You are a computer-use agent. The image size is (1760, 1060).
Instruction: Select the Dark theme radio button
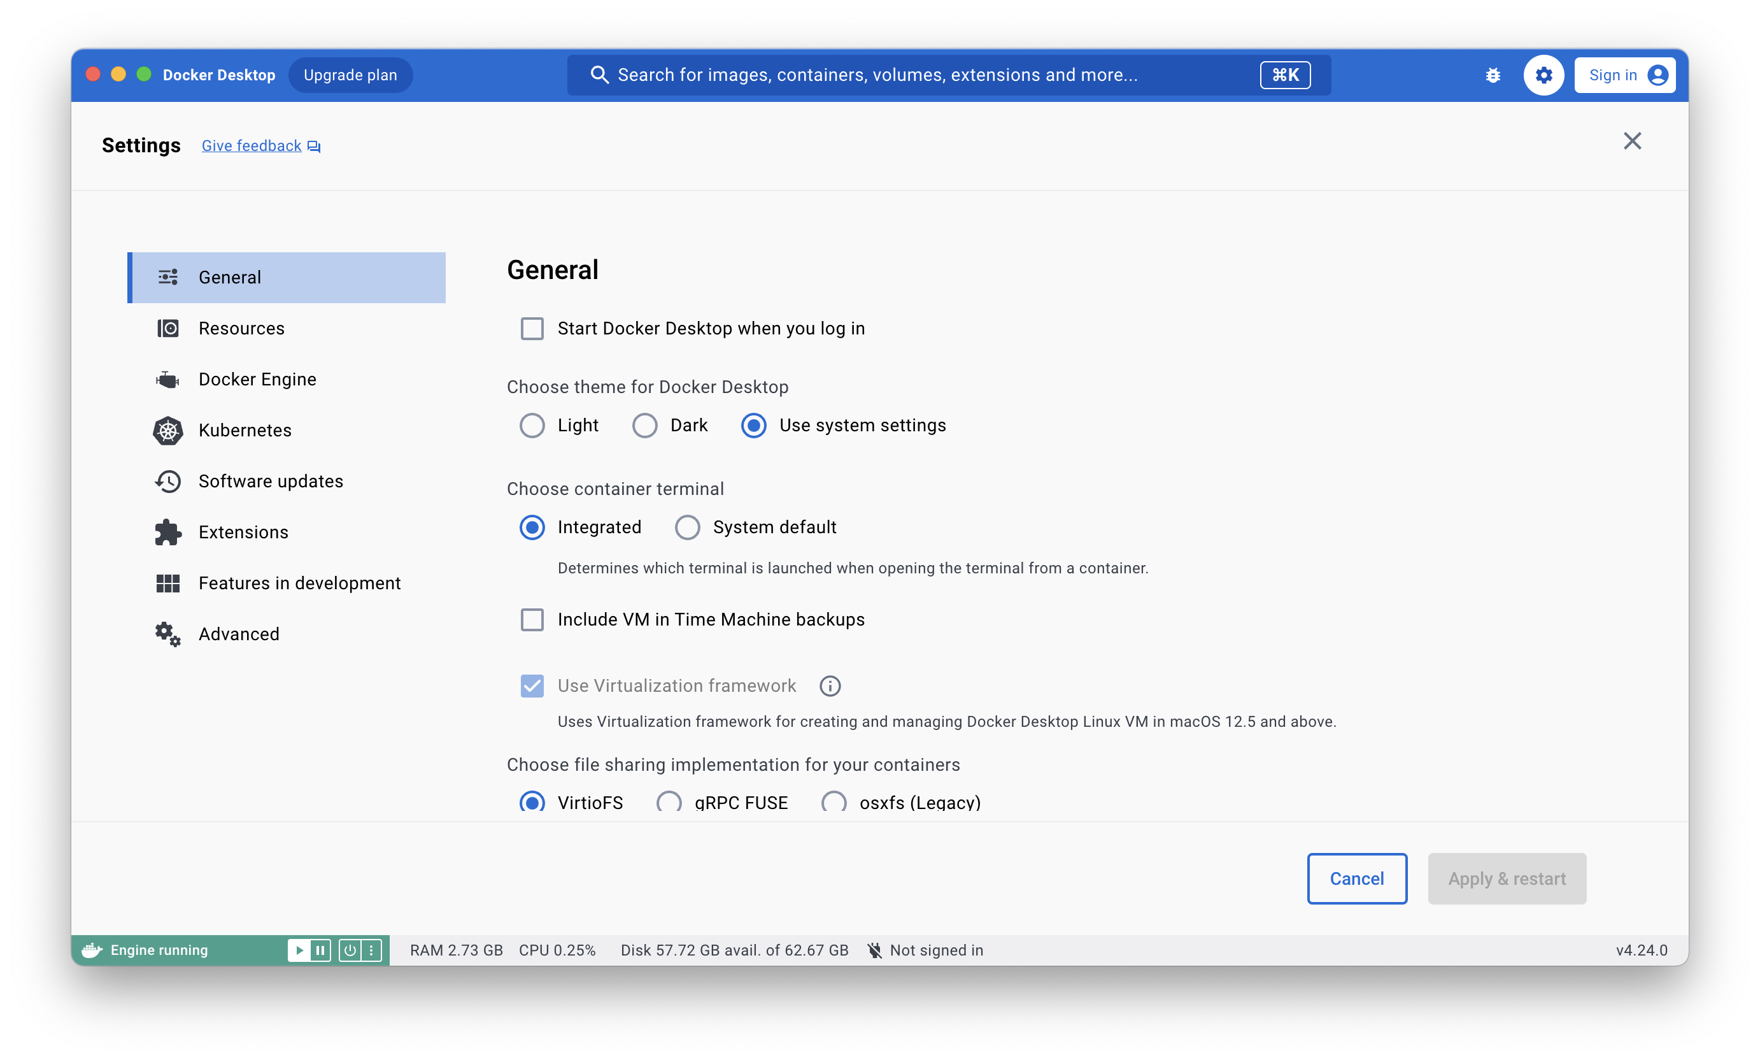point(645,426)
